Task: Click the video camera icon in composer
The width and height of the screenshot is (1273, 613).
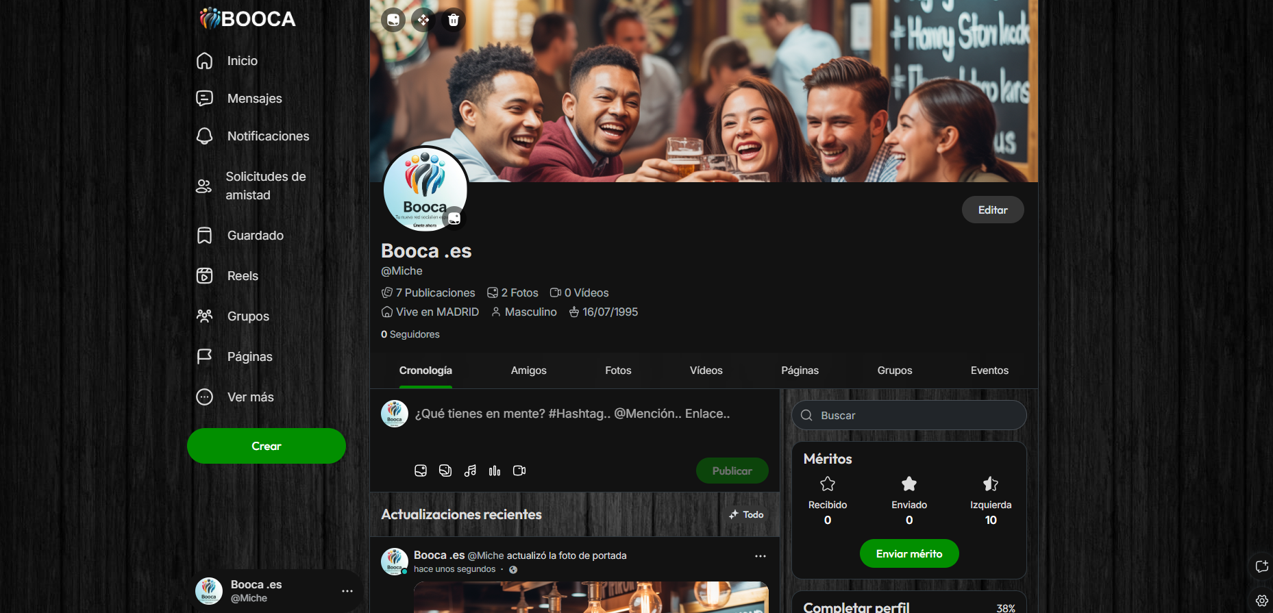Action: (x=519, y=471)
